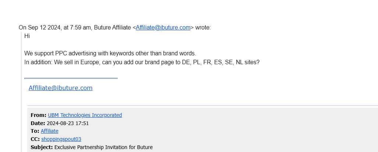Click the bold "Date:" label
Image resolution: width=378 pixels, height=152 pixels.
click(x=38, y=123)
